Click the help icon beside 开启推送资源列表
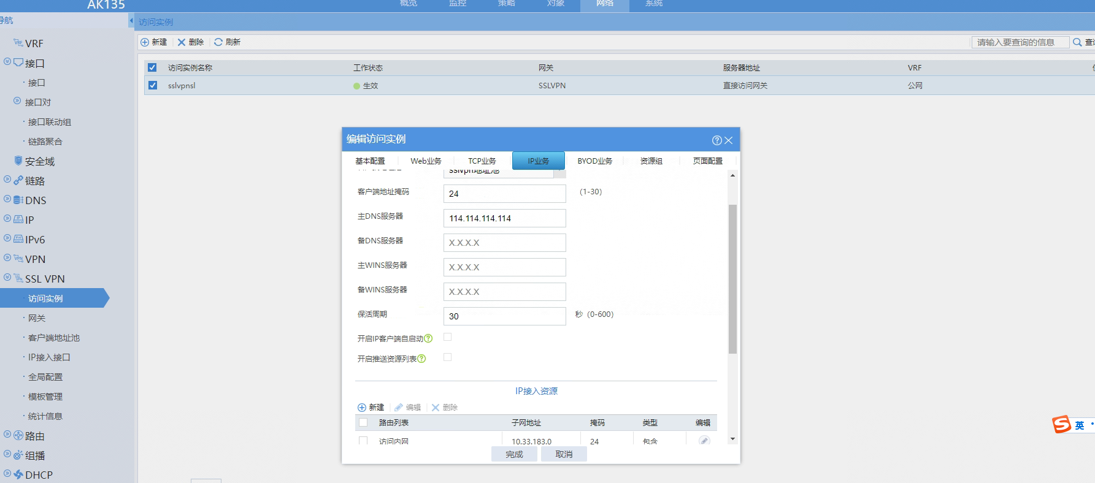Viewport: 1095px width, 483px height. [x=421, y=359]
